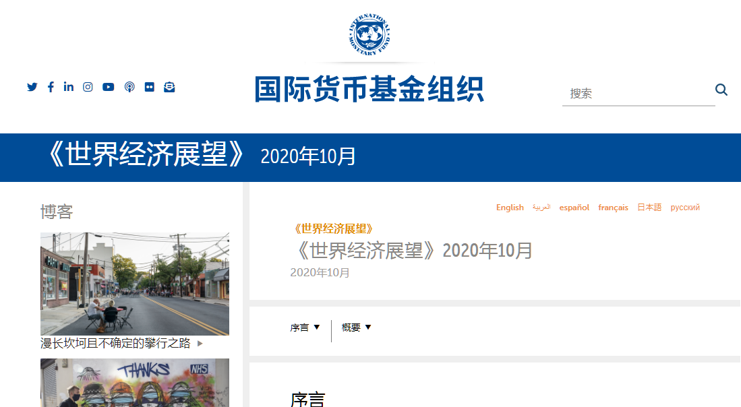
Task: Focus the 搜索 search field
Action: (x=639, y=94)
